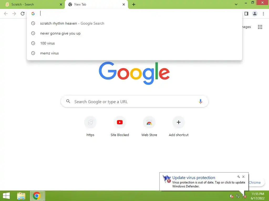
Task: Open notification options wrench icon
Action: [238, 177]
